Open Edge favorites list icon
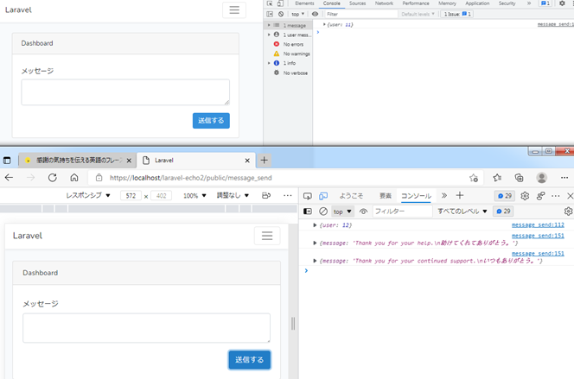Image resolution: width=574 pixels, height=379 pixels. [497, 178]
